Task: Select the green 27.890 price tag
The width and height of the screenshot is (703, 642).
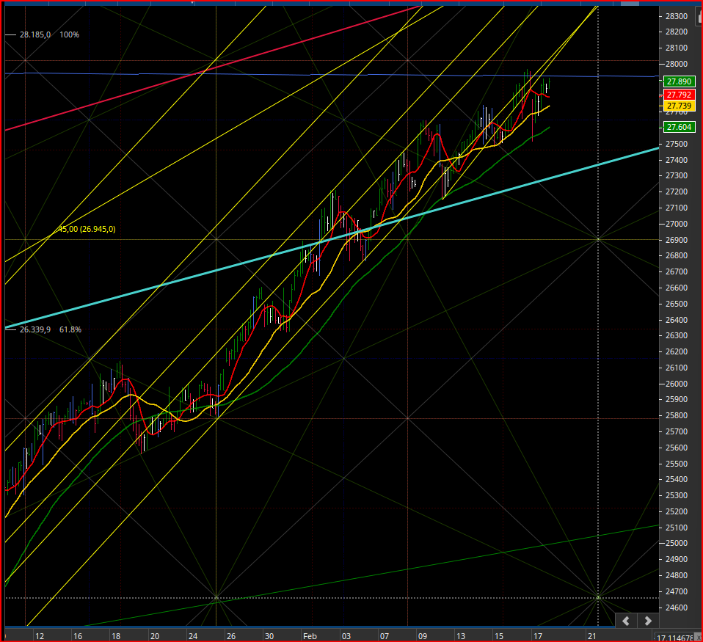Action: 679,81
